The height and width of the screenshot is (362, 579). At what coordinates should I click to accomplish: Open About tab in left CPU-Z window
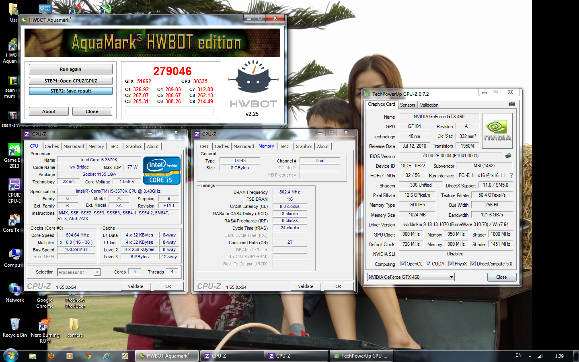click(153, 146)
